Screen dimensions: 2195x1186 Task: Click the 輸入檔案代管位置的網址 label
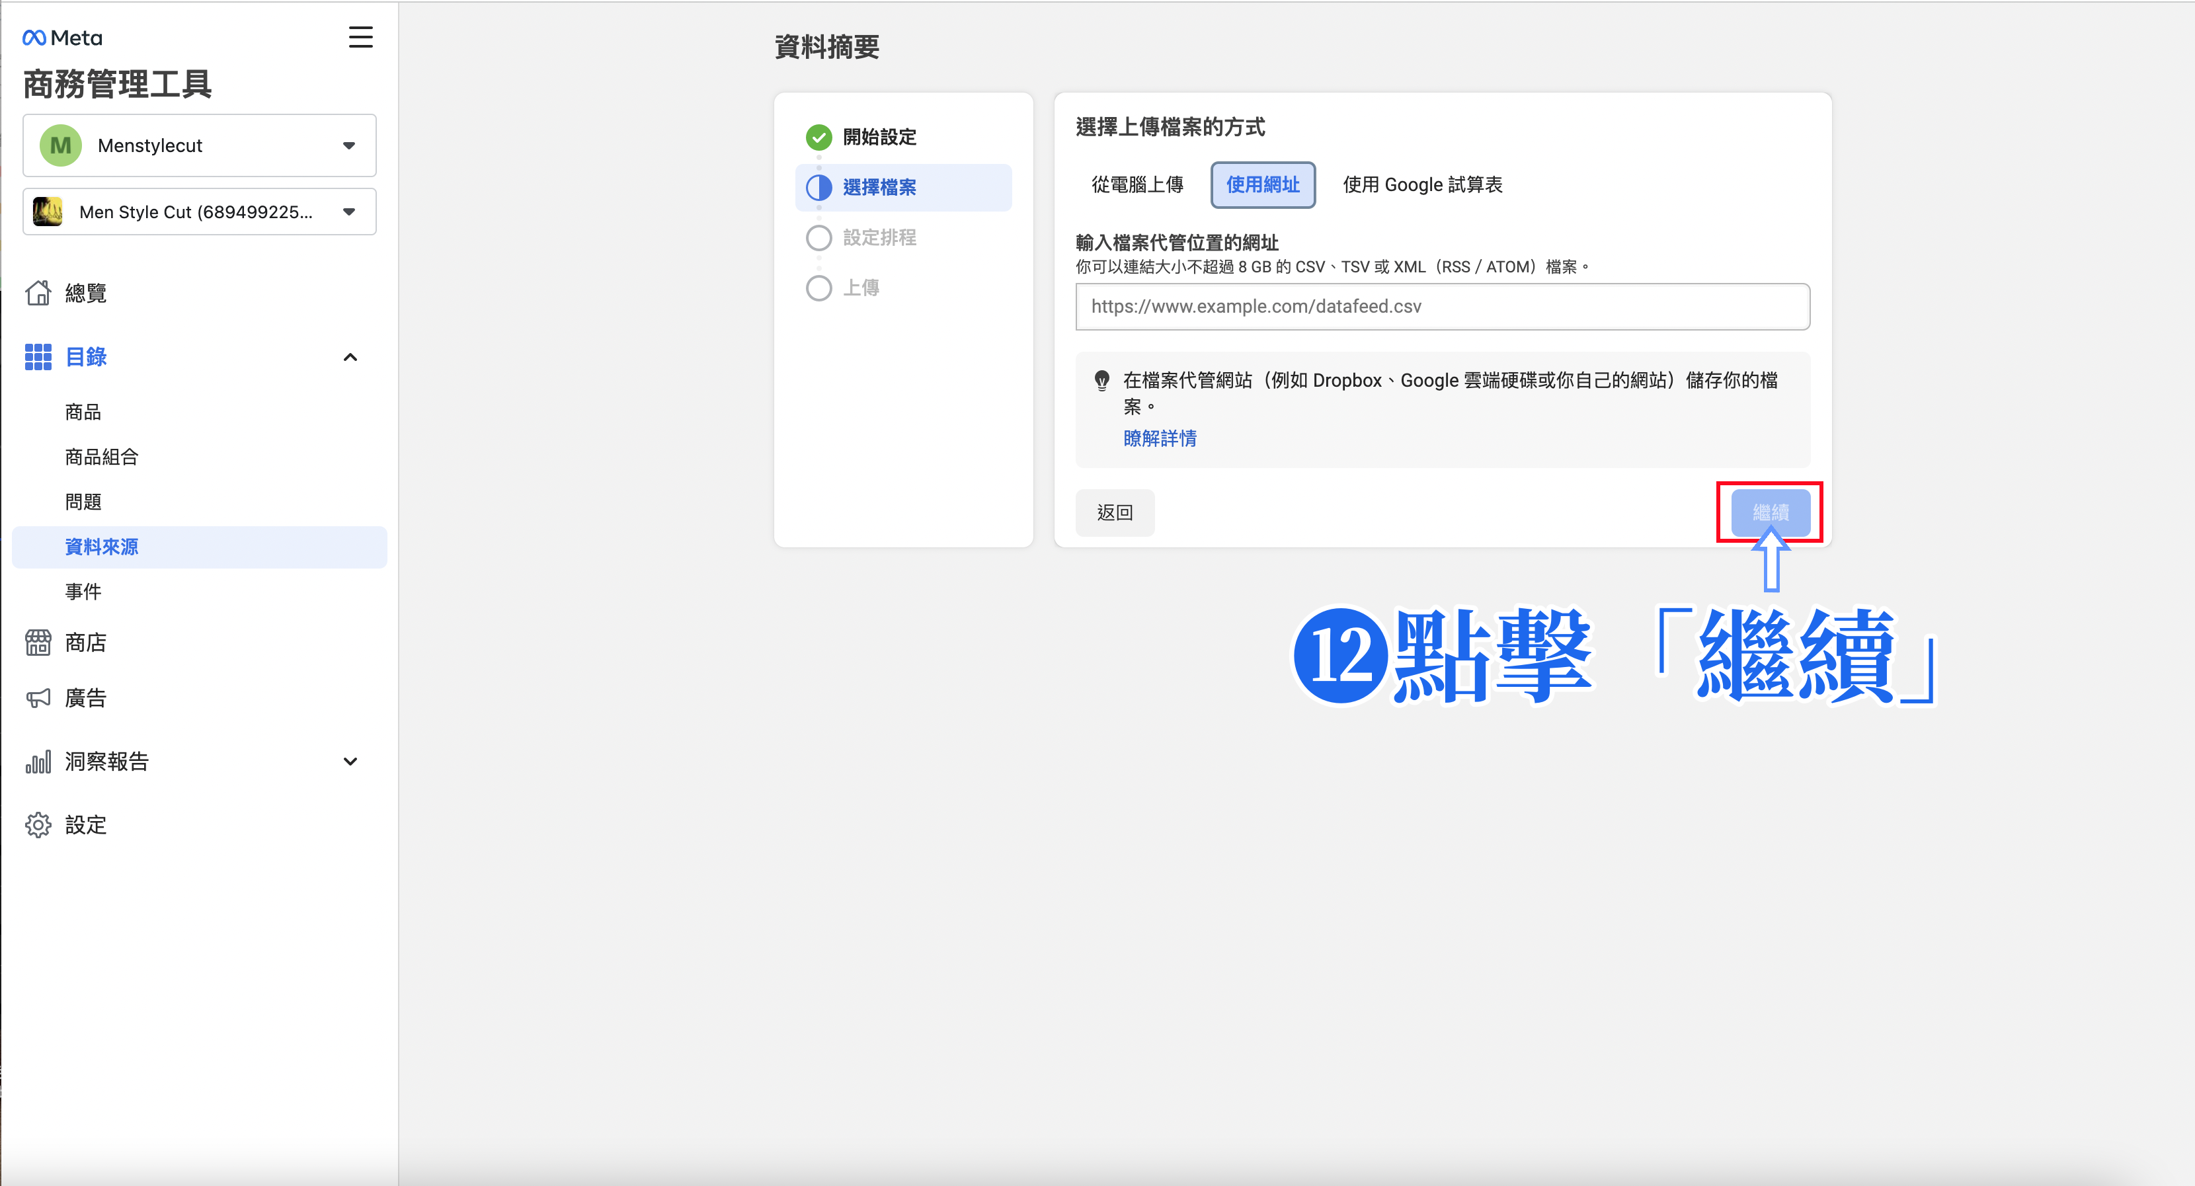(1177, 243)
